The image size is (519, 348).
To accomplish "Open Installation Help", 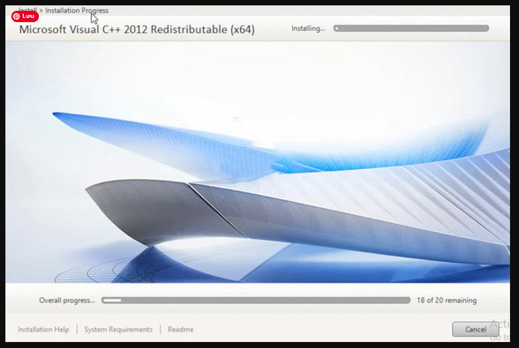I will click(x=43, y=329).
